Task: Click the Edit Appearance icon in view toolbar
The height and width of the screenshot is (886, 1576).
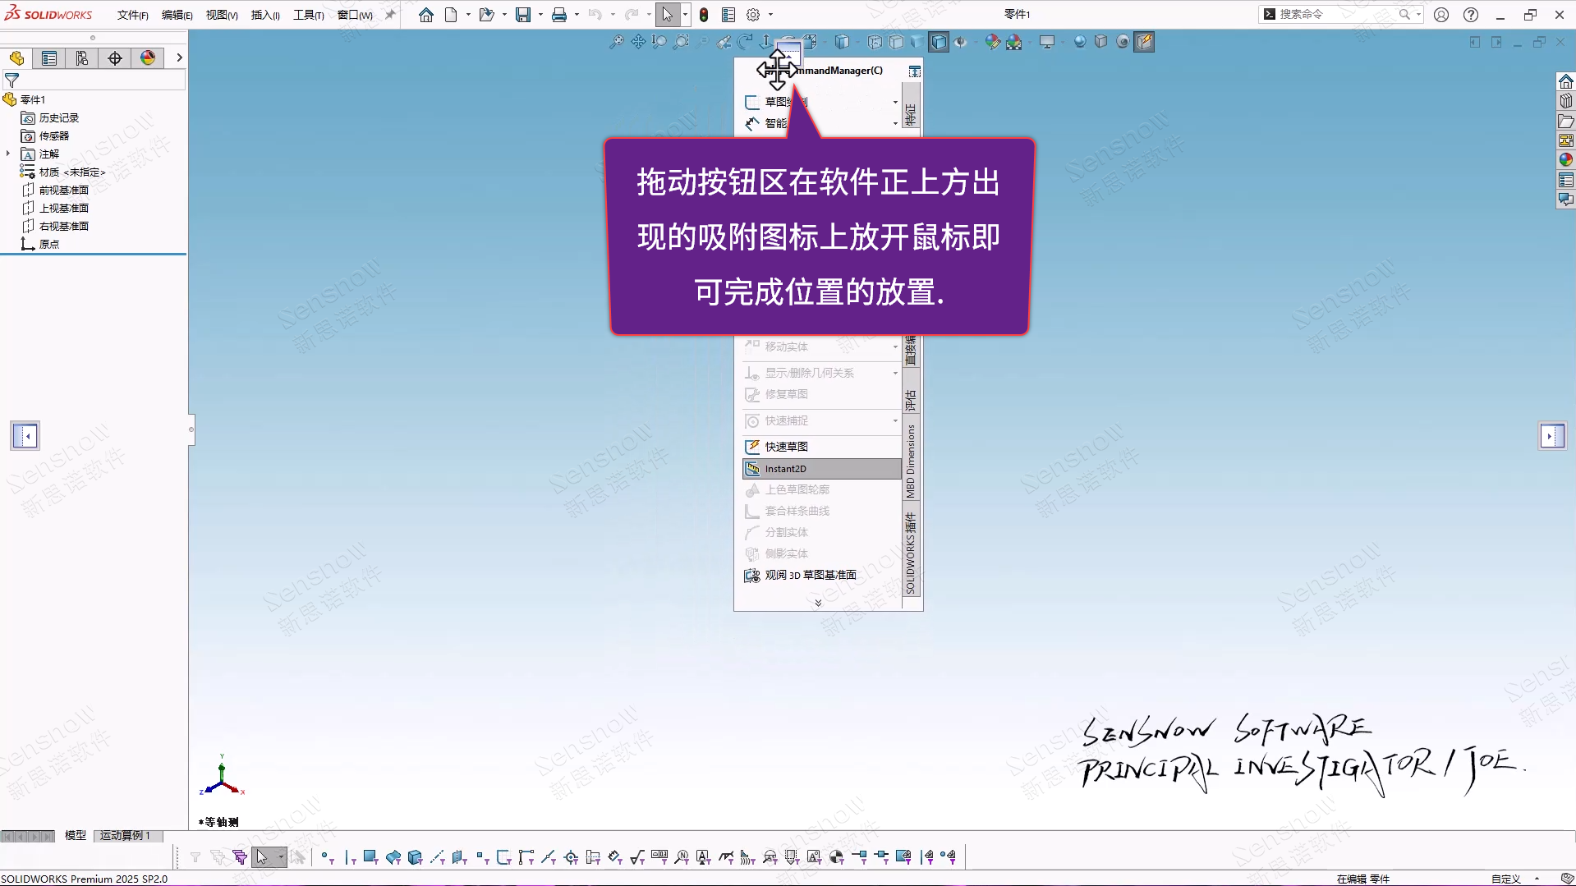Action: click(x=993, y=42)
